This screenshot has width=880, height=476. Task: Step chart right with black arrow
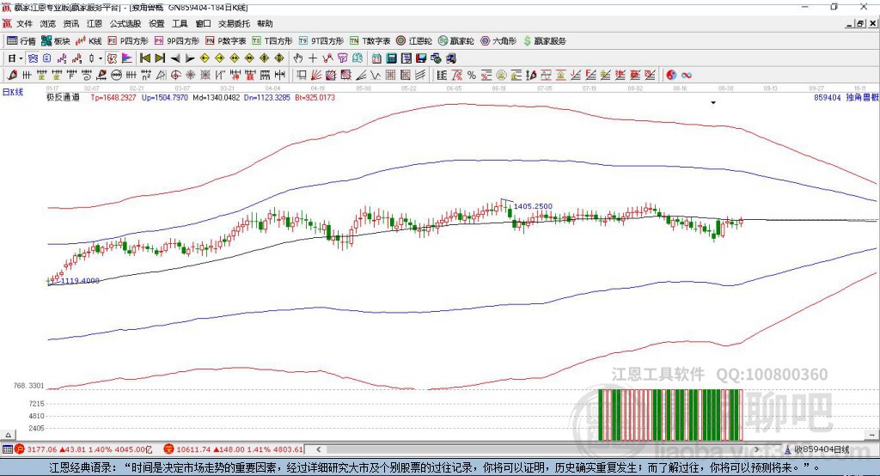coord(190,58)
